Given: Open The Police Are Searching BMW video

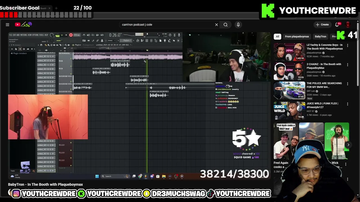Looking at the screenshot, I should pyautogui.click(x=289, y=90).
